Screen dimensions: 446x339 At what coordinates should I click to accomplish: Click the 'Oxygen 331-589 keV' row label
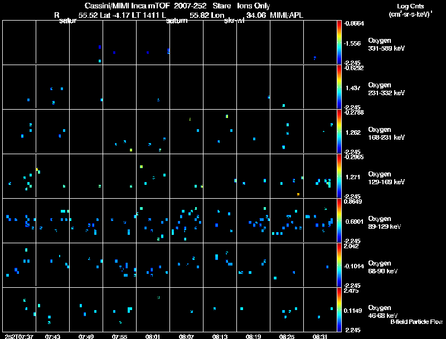coord(386,45)
